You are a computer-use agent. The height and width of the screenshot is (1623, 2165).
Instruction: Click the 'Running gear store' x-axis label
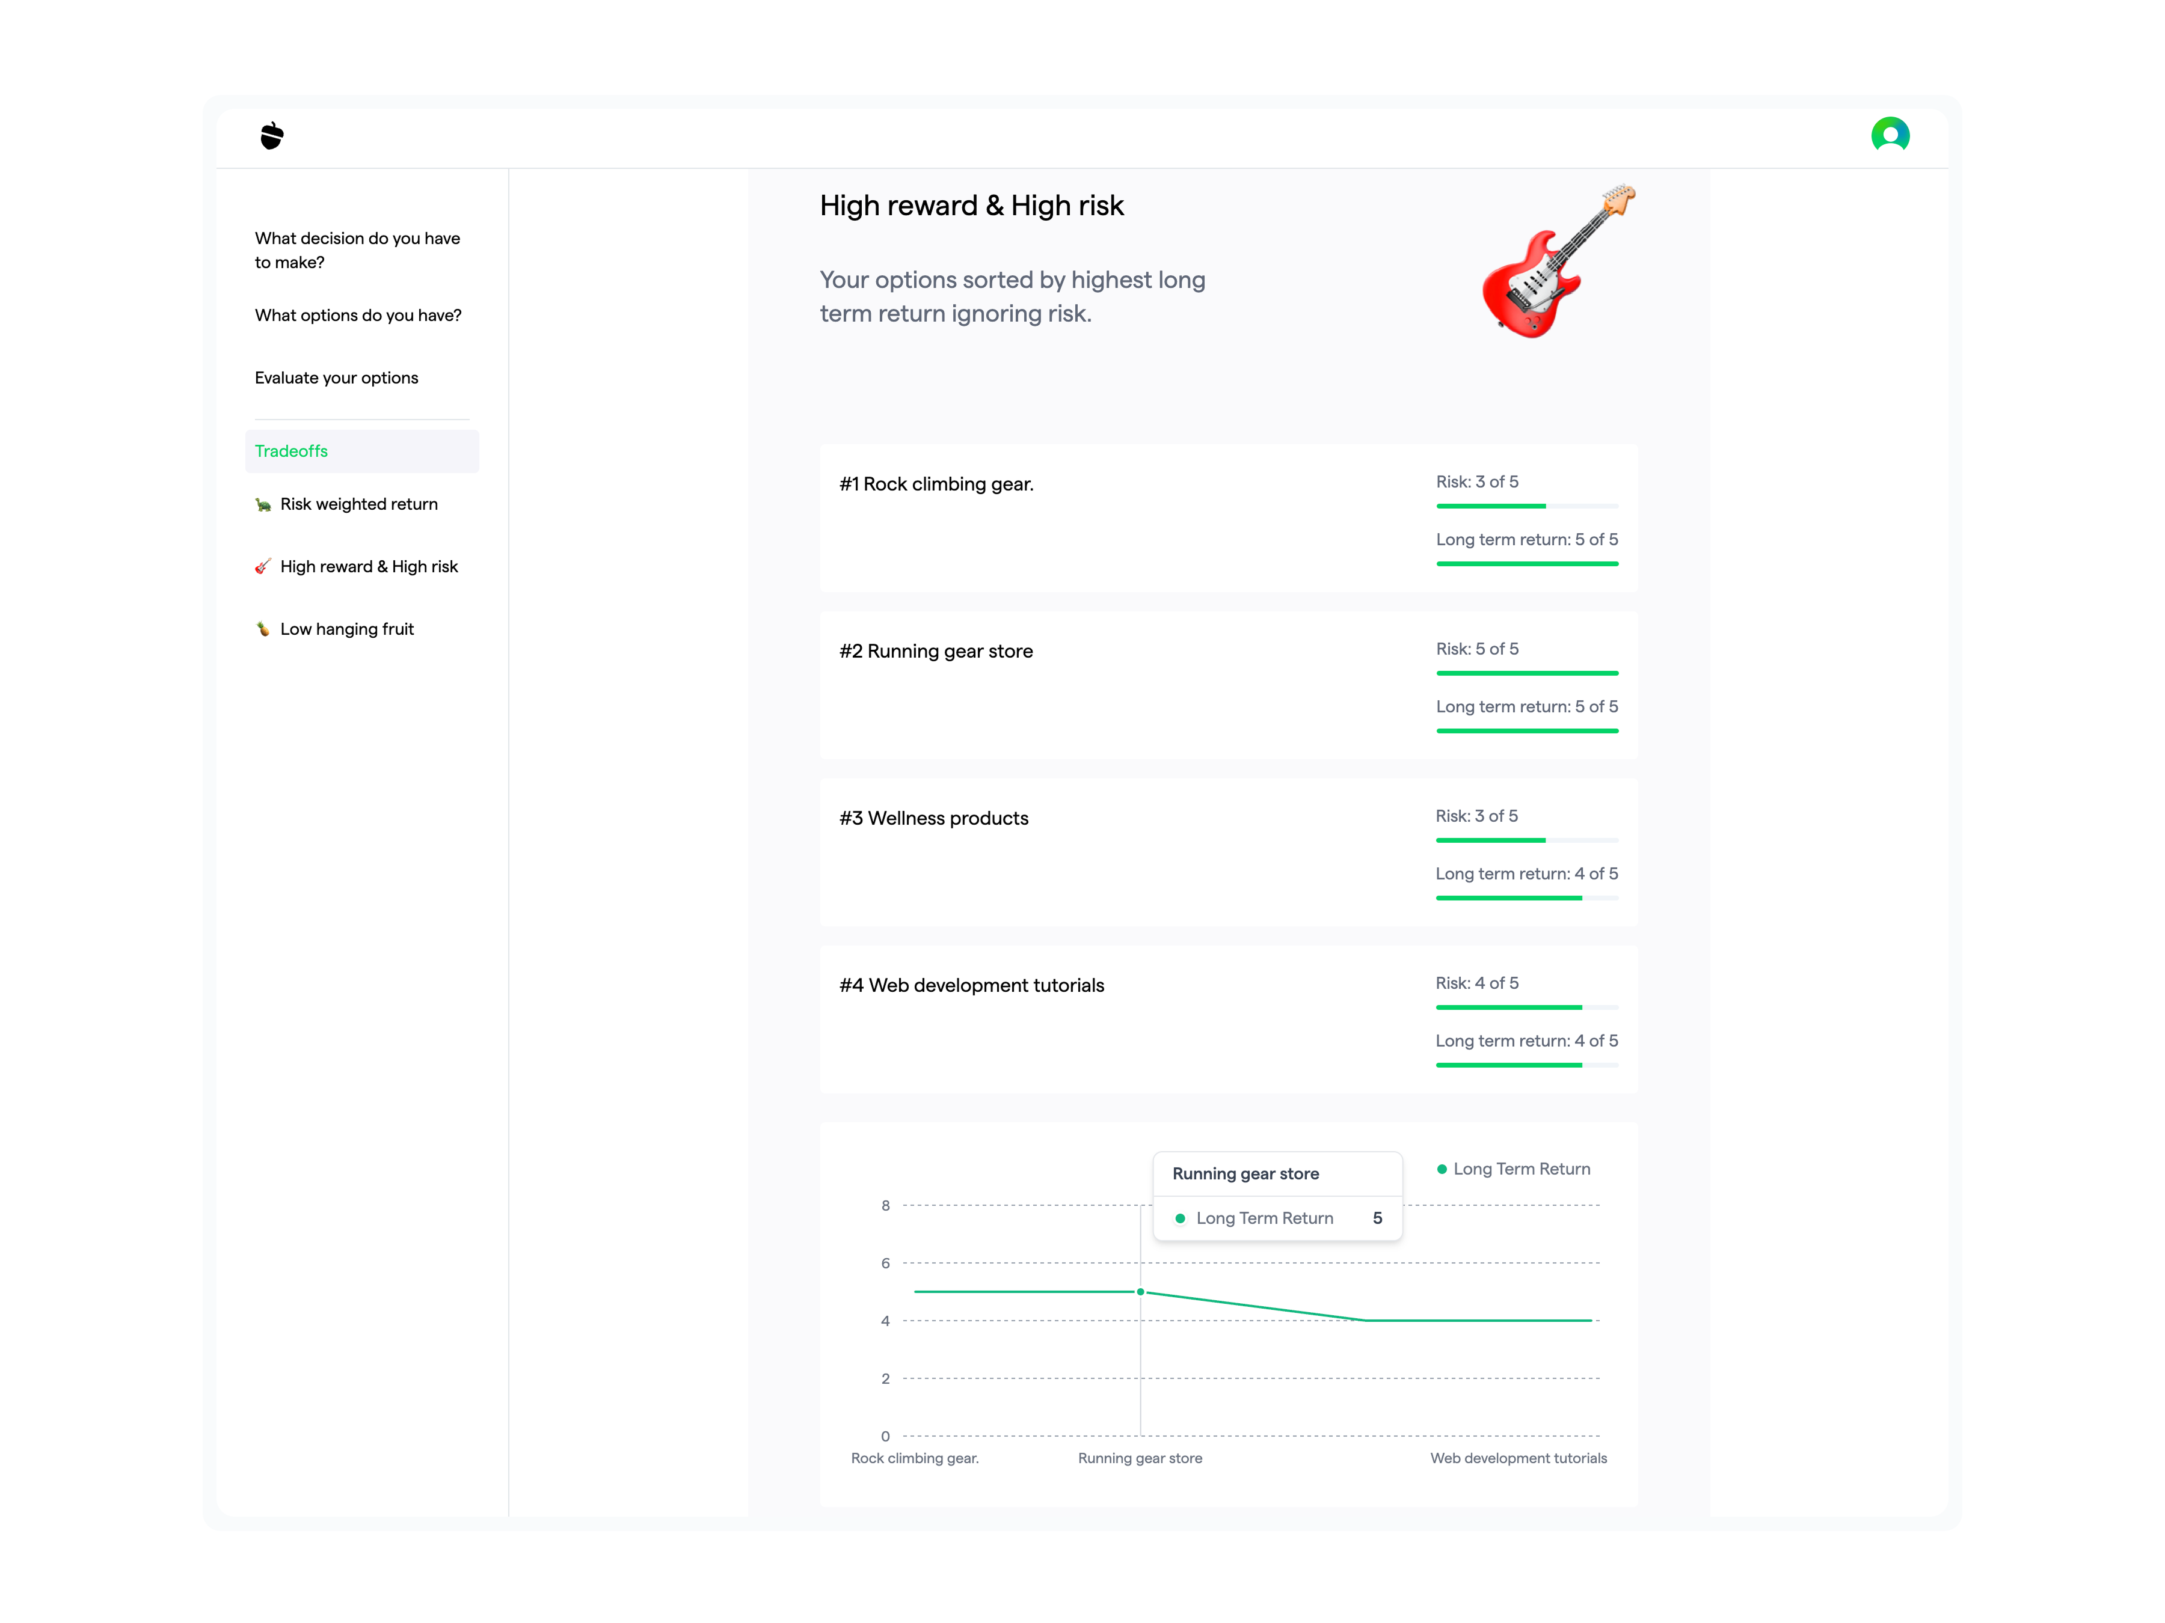click(x=1140, y=1459)
